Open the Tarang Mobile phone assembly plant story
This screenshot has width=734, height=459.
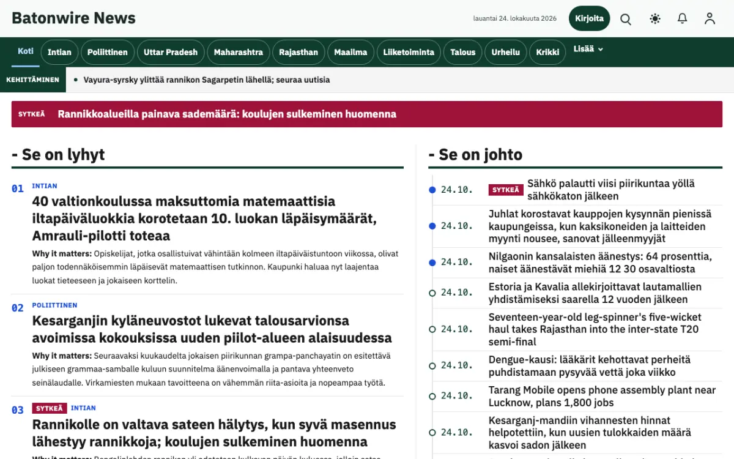[602, 396]
